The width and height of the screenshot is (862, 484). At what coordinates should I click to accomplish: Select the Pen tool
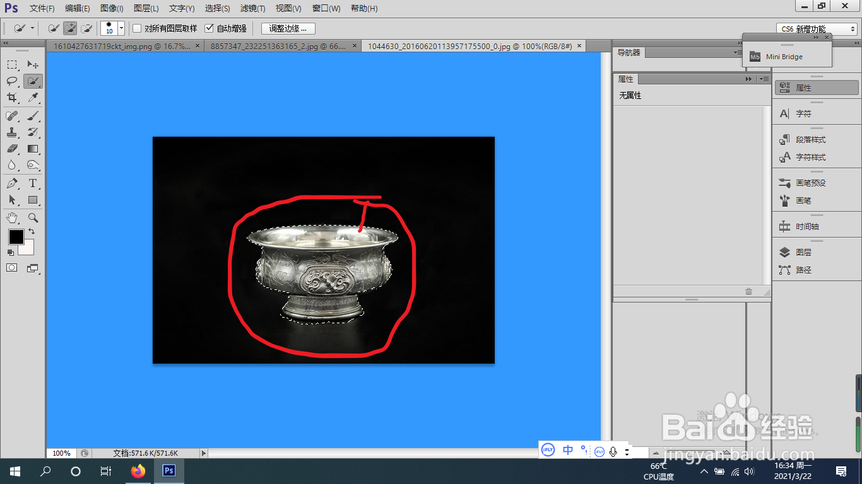[13, 183]
